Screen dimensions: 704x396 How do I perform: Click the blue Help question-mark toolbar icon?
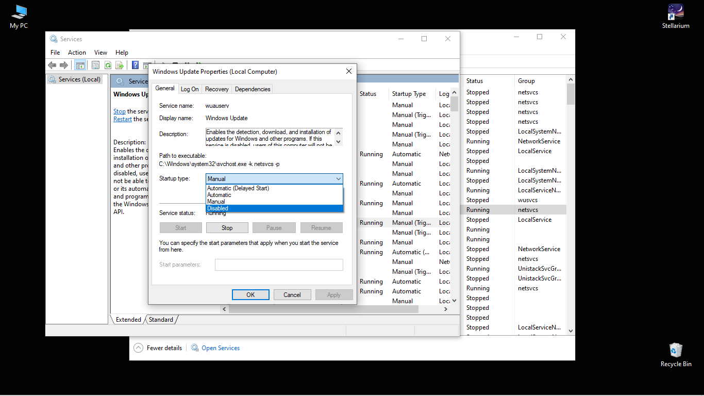[135, 65]
